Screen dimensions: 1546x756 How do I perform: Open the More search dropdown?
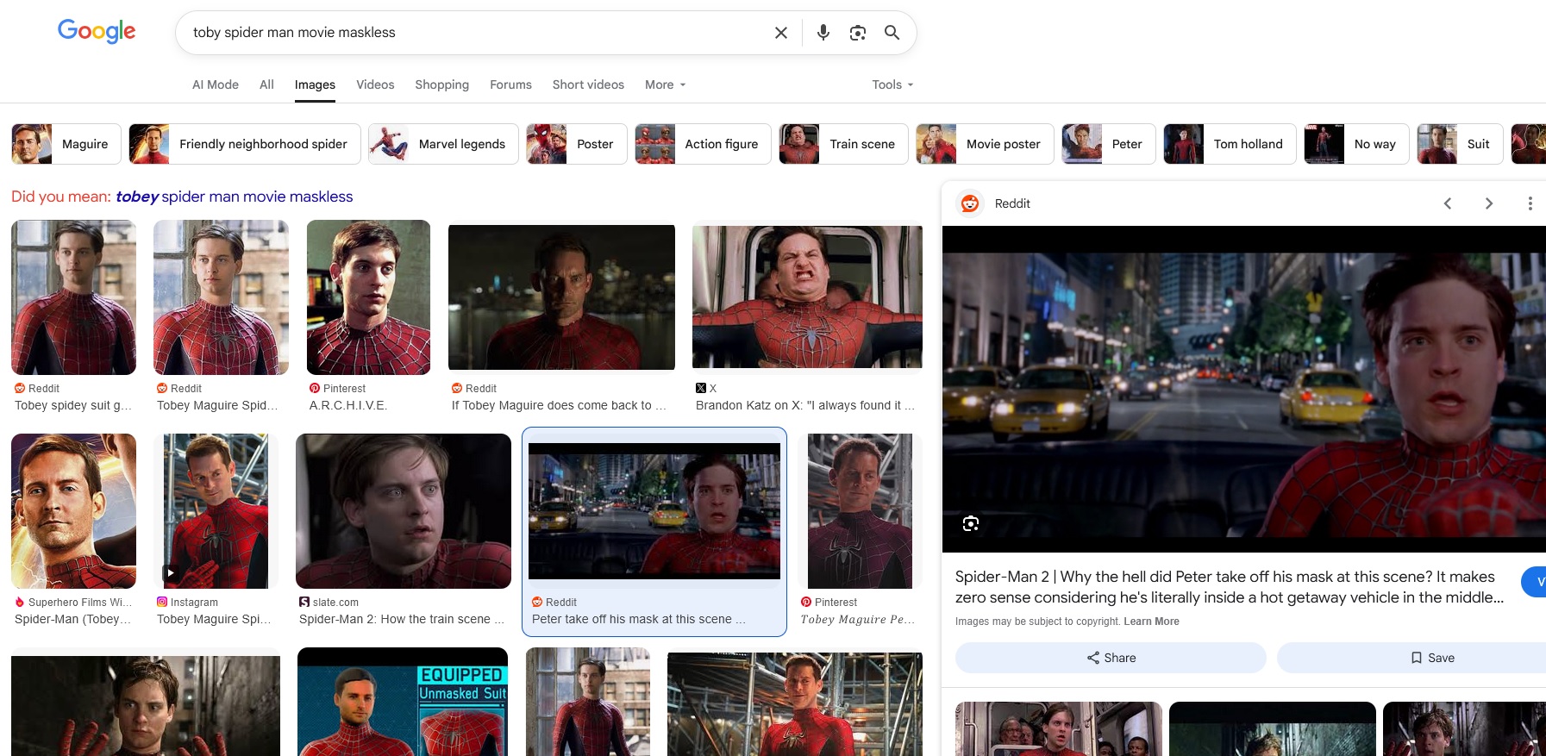point(666,84)
